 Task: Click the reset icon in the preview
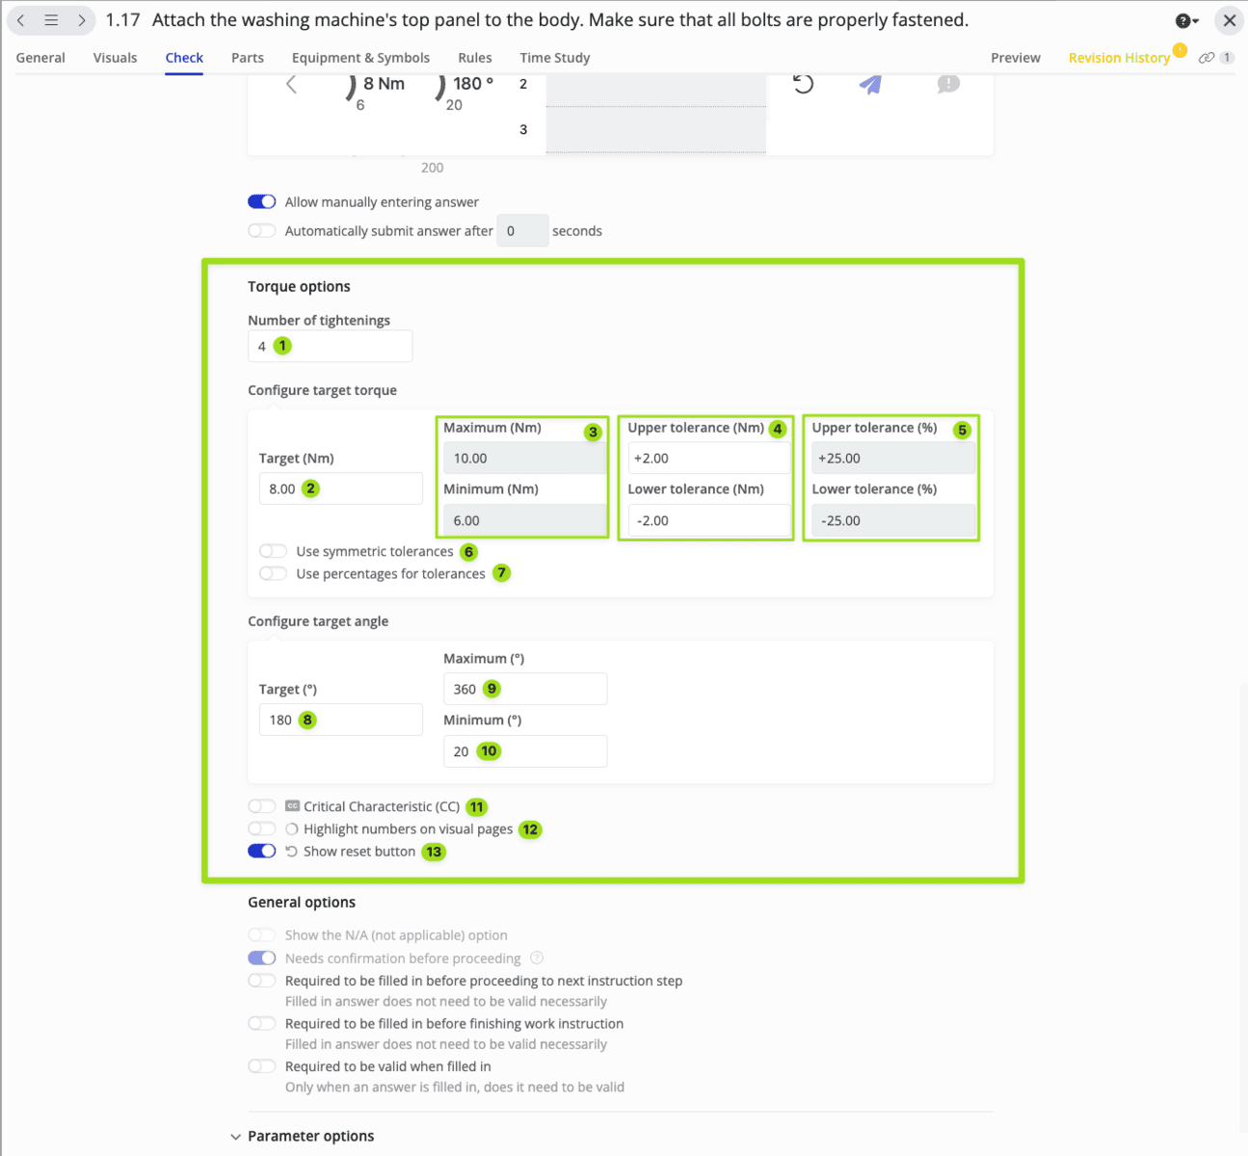point(803,84)
